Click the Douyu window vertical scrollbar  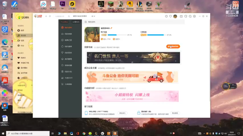pos(210,60)
